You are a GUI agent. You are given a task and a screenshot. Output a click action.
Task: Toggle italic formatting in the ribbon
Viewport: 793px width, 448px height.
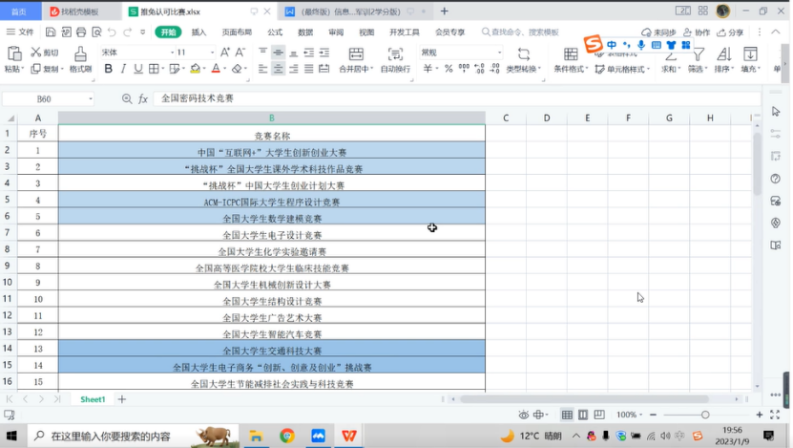pos(123,69)
